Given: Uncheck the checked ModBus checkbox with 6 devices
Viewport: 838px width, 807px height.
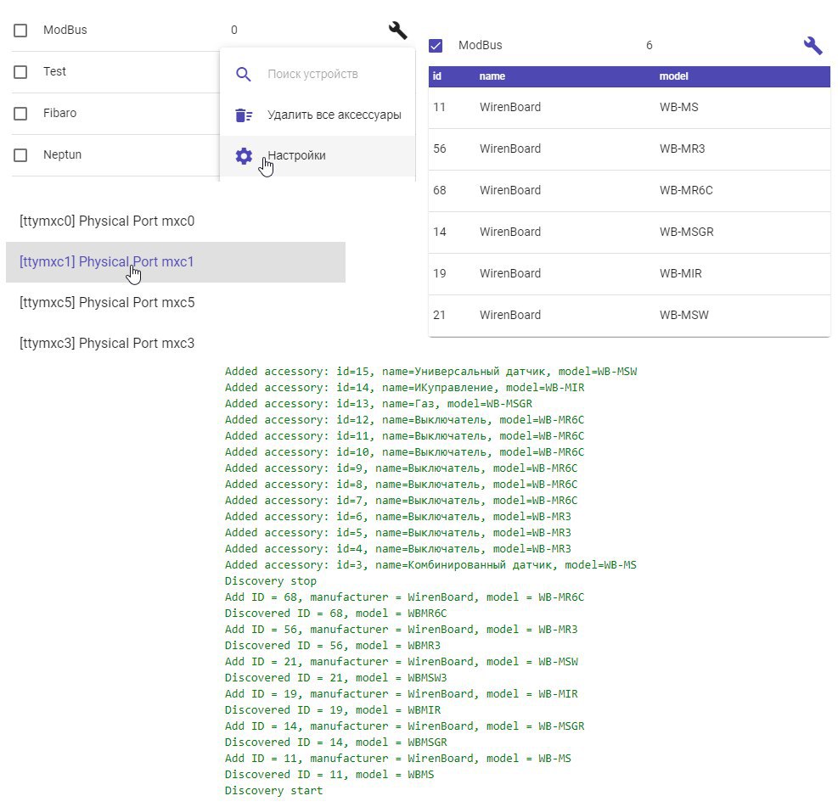Looking at the screenshot, I should pos(436,46).
